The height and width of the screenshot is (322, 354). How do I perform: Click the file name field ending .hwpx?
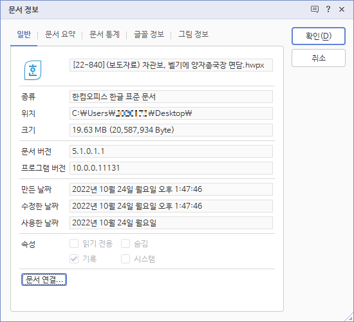171,65
